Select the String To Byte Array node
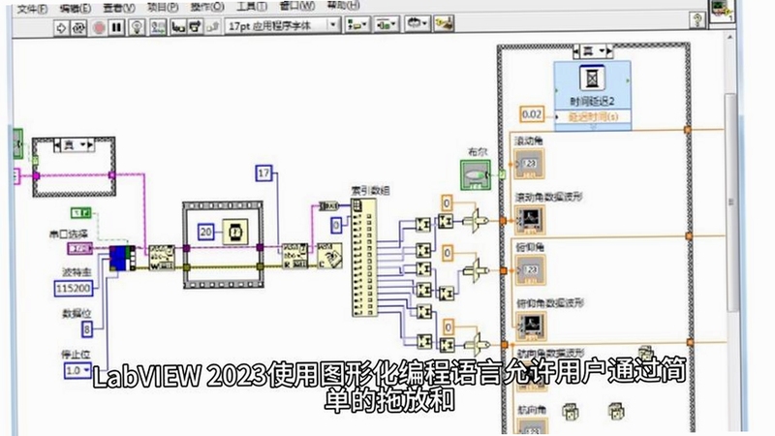Image resolution: width=775 pixels, height=436 pixels. click(328, 206)
